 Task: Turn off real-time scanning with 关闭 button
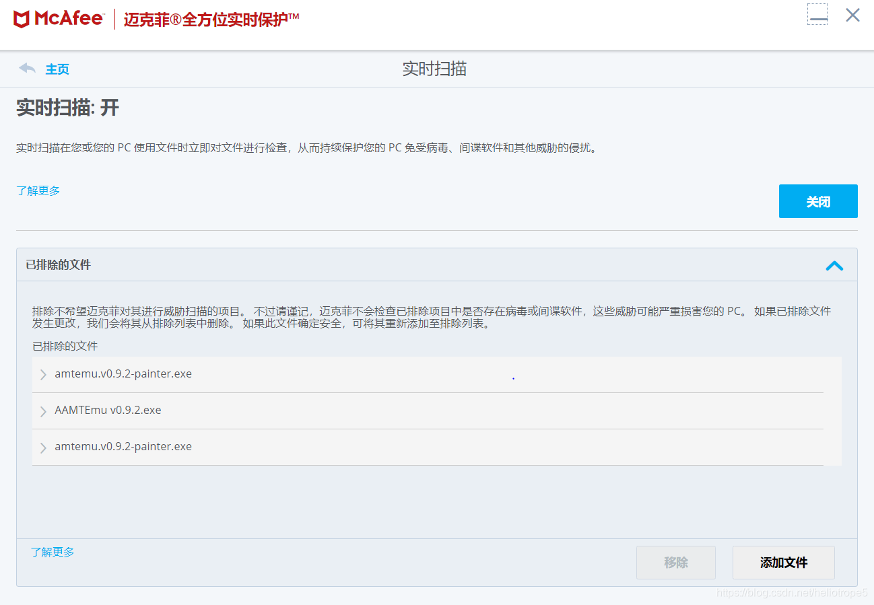click(x=818, y=201)
